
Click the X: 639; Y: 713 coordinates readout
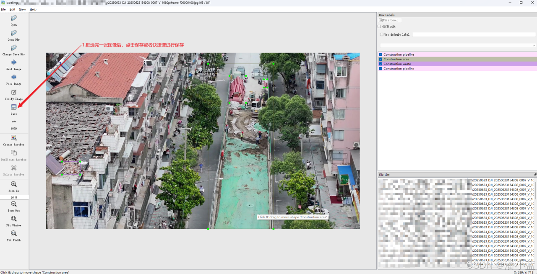pyautogui.click(x=524, y=272)
